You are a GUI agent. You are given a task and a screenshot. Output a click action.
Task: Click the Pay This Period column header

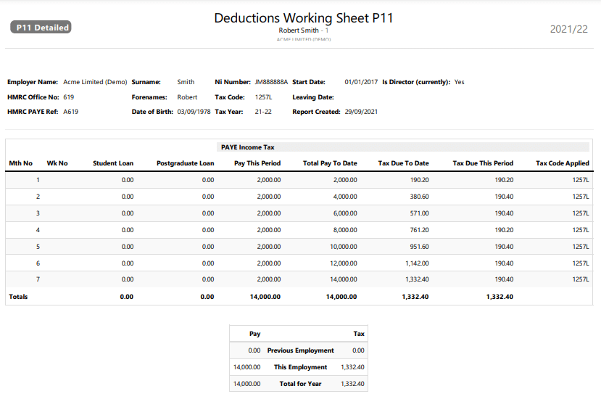[257, 163]
